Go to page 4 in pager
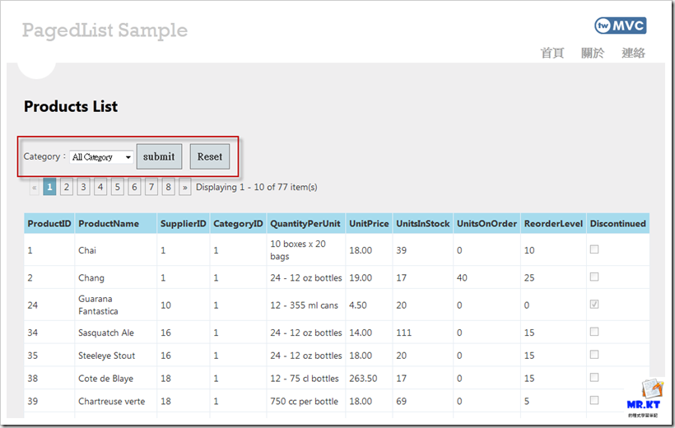 (100, 188)
